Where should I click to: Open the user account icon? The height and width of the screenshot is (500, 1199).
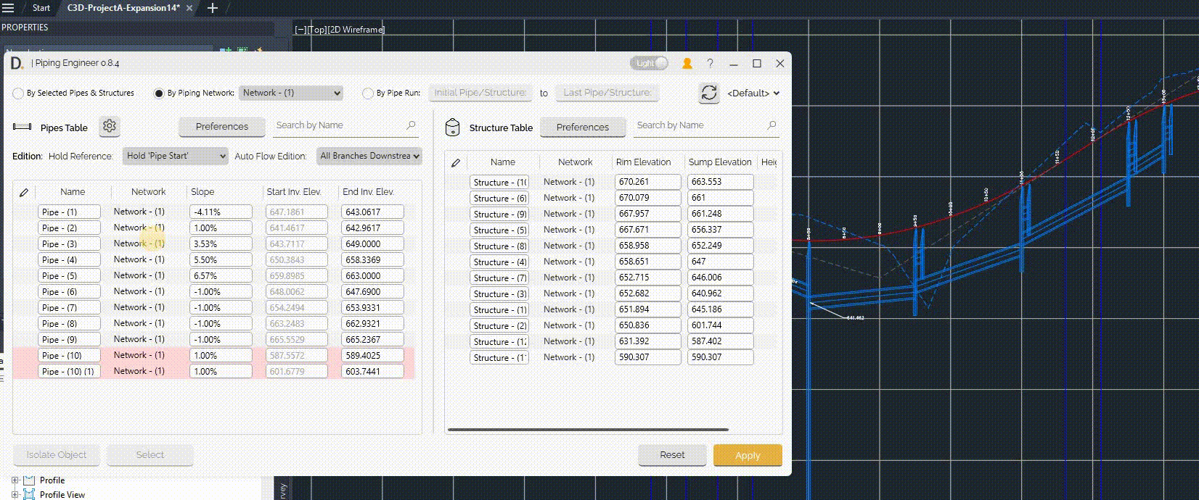(x=687, y=64)
